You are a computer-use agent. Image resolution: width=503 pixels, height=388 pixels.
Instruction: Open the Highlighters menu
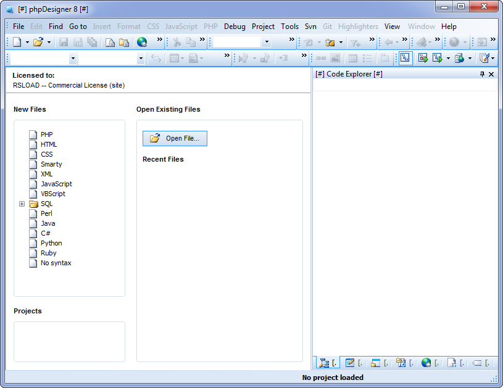click(358, 27)
